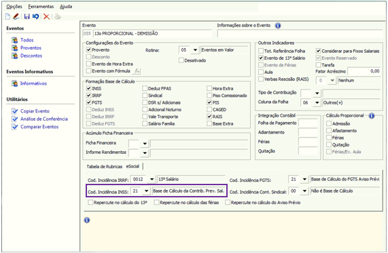
Task: Toggle the Provento checkbox
Action: click(x=88, y=50)
